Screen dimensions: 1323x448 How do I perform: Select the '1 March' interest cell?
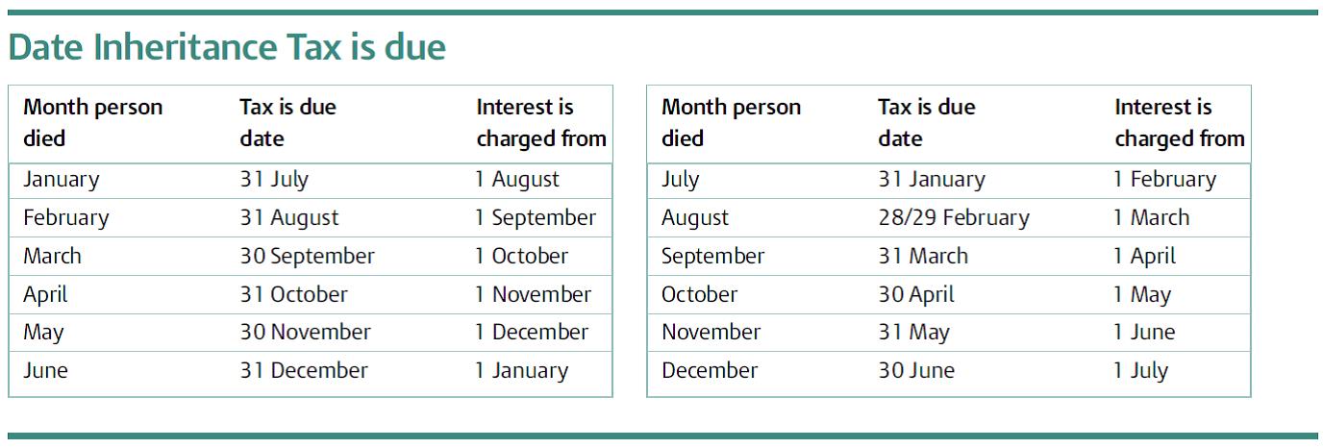click(1151, 218)
